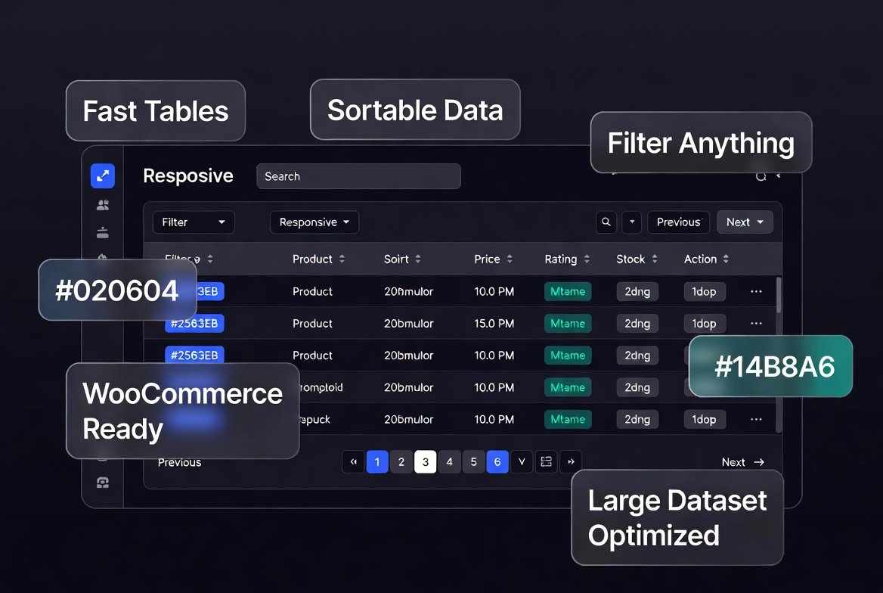Screen dimensions: 883x593
Task: Click the 2dng badge in the romploid row
Action: [637, 387]
